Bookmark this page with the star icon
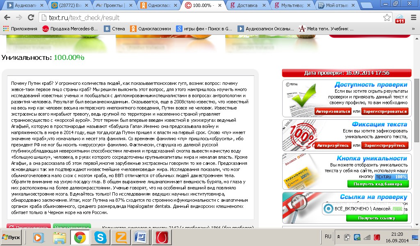The width and height of the screenshot is (420, 246). [x=387, y=18]
